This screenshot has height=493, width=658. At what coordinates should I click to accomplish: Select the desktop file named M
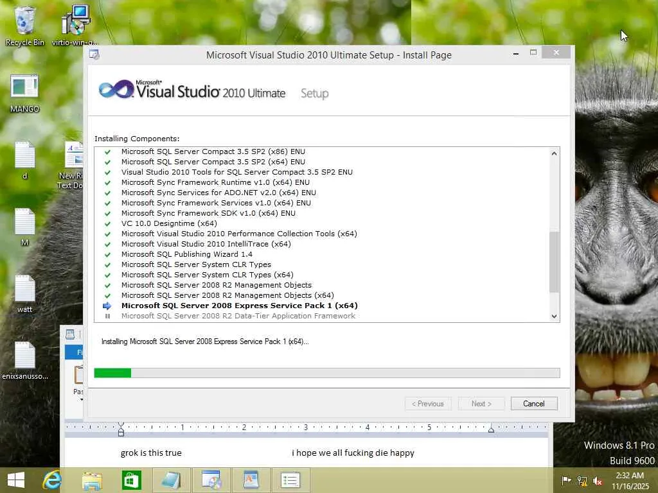[x=24, y=227]
